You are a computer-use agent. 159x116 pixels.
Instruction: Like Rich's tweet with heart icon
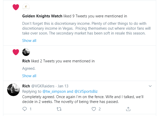pos(94,109)
